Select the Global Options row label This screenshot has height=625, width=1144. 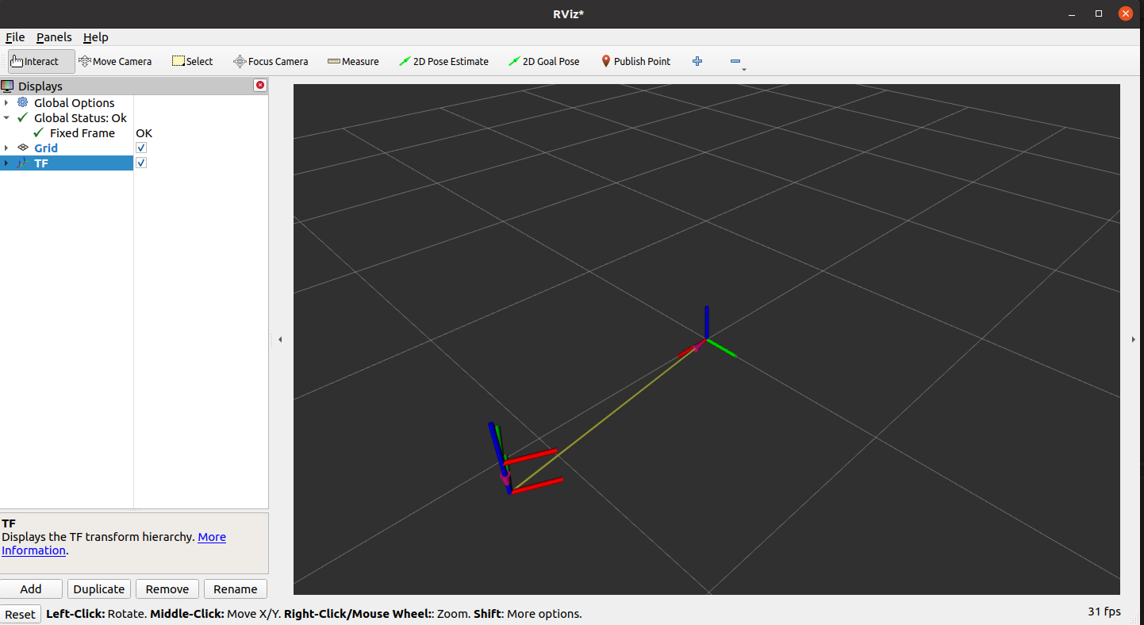pyautogui.click(x=74, y=102)
